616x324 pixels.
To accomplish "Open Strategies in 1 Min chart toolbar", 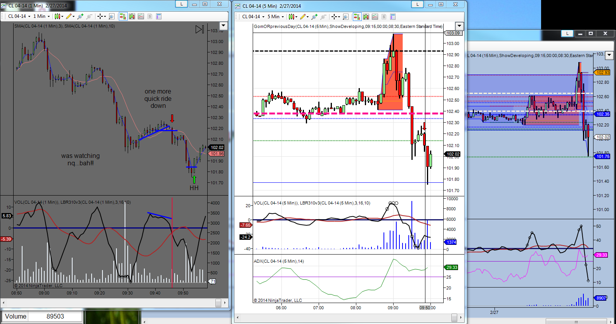I will [150, 16].
